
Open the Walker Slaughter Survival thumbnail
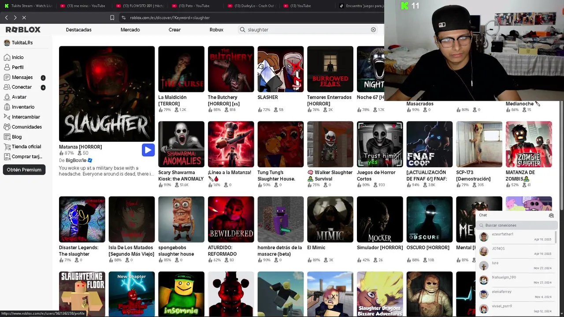330,144
